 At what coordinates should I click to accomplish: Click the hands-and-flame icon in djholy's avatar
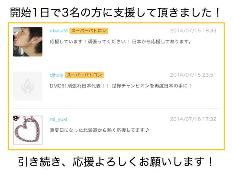27,86
